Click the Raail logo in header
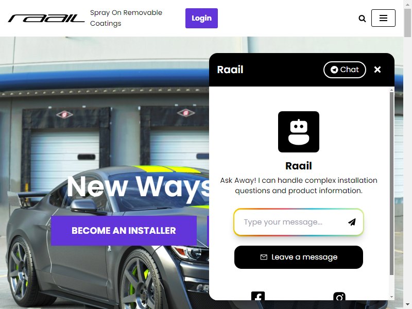The width and height of the screenshot is (412, 309). click(x=46, y=19)
